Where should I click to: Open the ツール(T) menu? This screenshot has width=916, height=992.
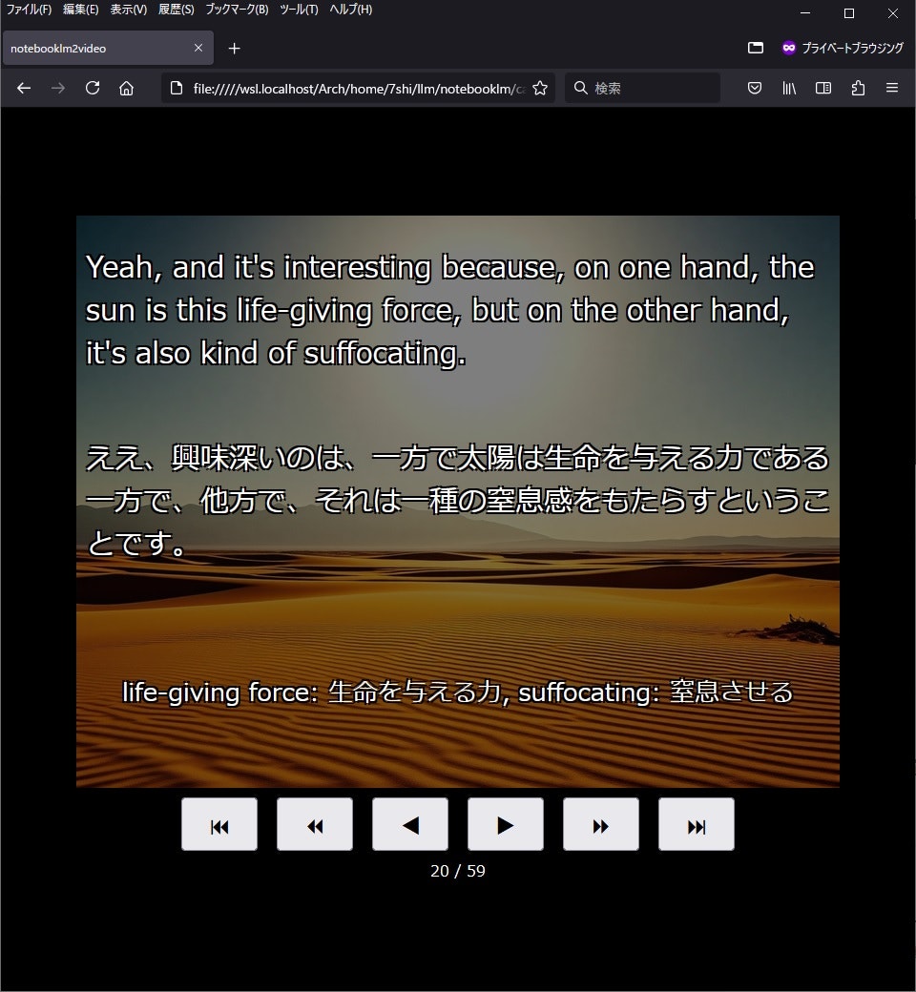[x=299, y=10]
